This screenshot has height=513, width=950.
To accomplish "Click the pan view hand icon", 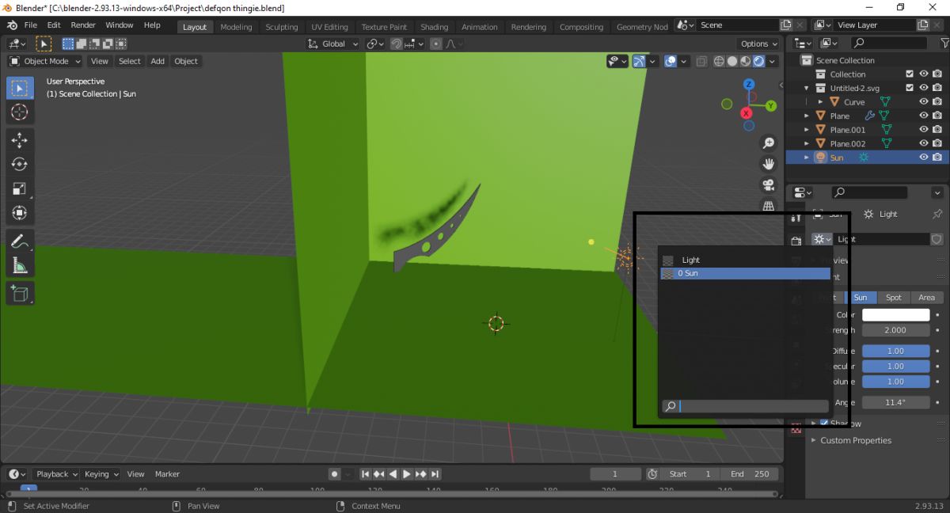I will pyautogui.click(x=768, y=164).
